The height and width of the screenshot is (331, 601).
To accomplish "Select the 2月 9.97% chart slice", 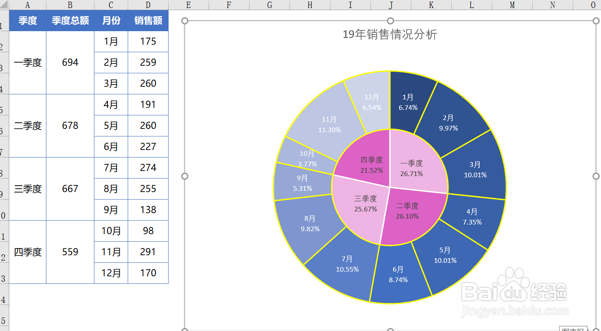I will click(448, 123).
